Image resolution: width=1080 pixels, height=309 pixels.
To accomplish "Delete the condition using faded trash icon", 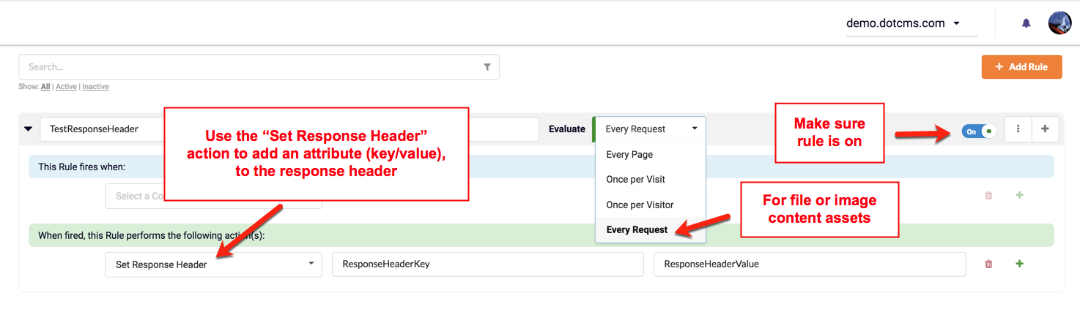I will click(x=988, y=196).
